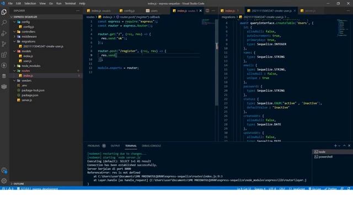The width and height of the screenshot is (353, 199).
Task: Open Explorer panel more actions ellipsis
Action: (x=78, y=11)
